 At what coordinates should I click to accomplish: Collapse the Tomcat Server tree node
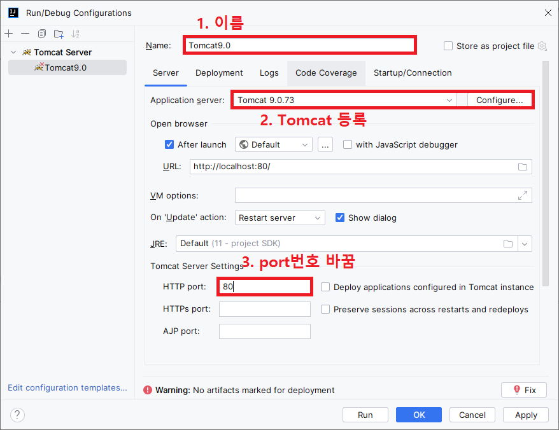click(13, 52)
